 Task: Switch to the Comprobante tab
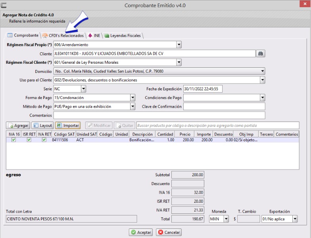[23, 36]
